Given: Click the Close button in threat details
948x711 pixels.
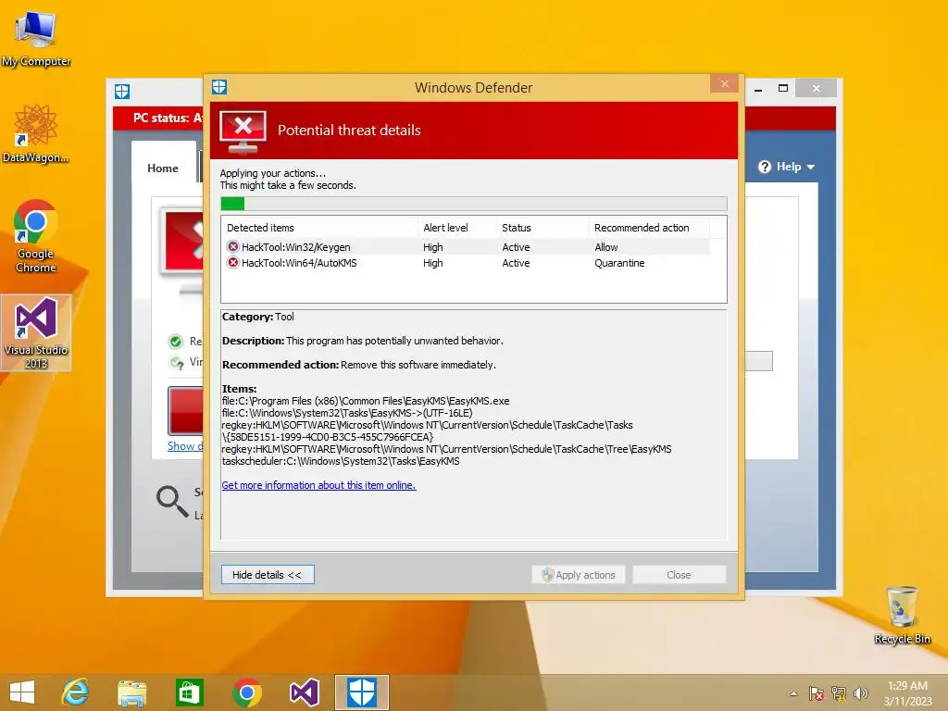Looking at the screenshot, I should tap(679, 574).
